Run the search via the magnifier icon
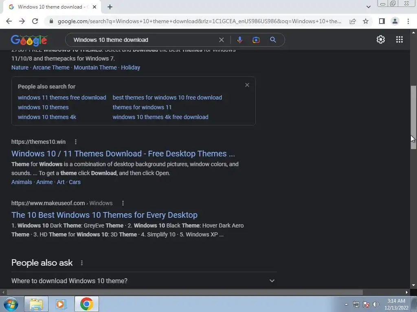Screen dimensions: 417x312 tap(273, 40)
